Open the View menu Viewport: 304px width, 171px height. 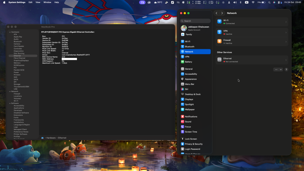coord(38,2)
